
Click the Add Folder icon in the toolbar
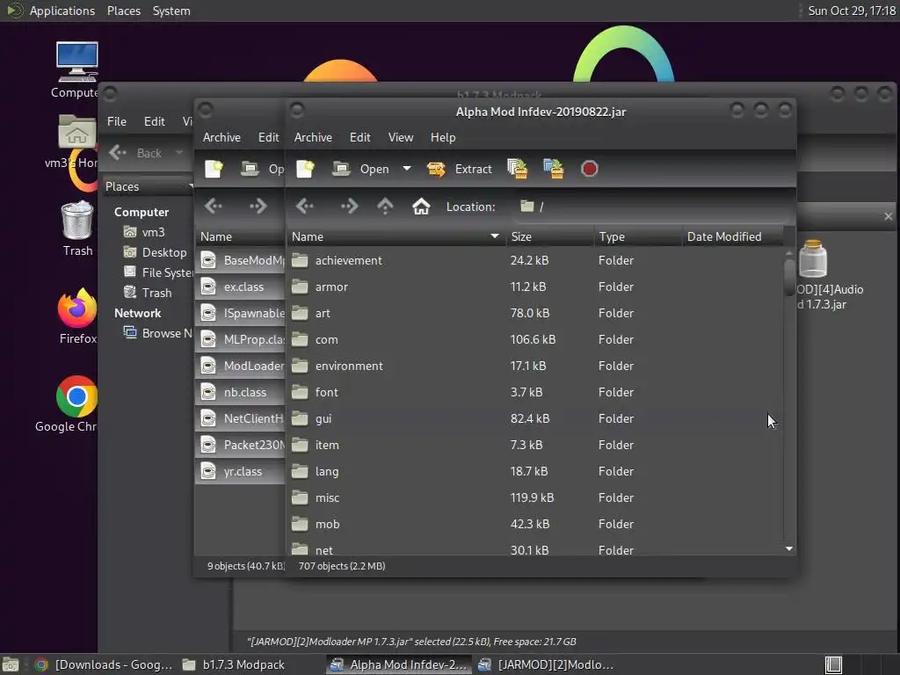[x=554, y=169]
